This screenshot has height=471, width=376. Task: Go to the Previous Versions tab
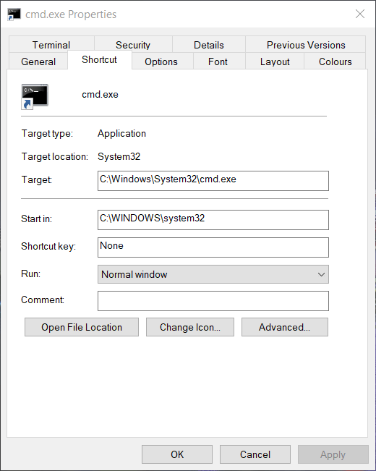click(306, 45)
